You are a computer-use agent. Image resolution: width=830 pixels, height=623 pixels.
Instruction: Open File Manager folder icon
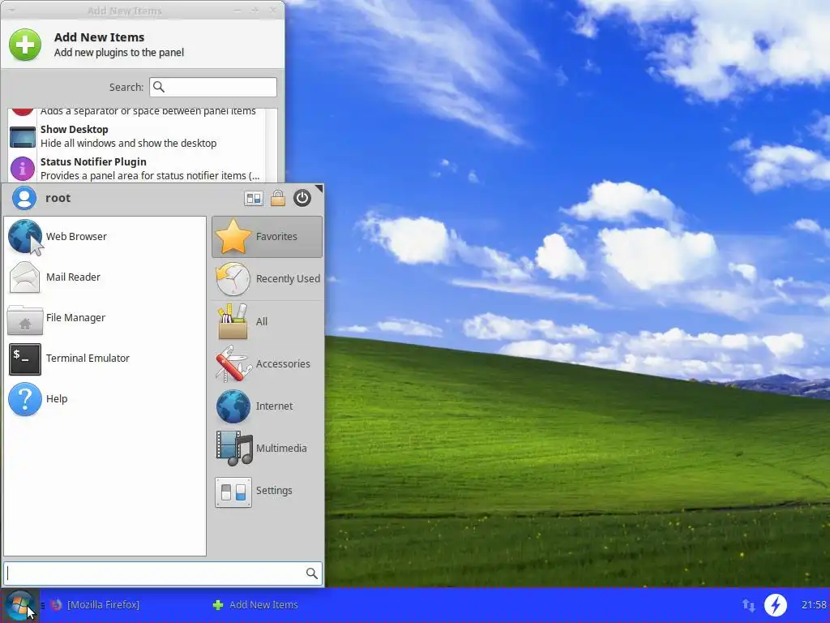pos(24,318)
